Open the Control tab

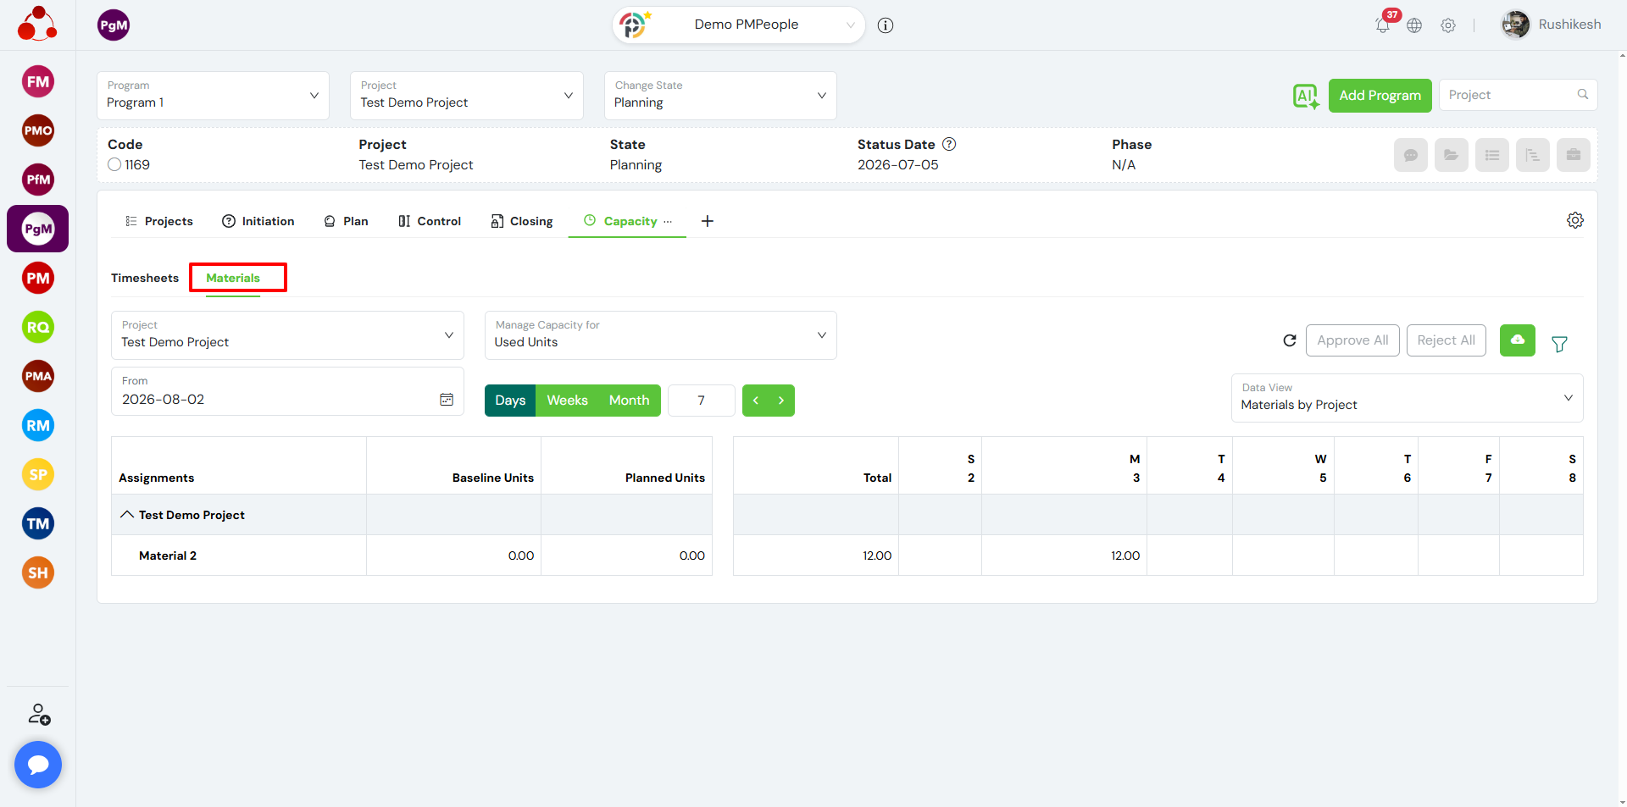coord(430,221)
